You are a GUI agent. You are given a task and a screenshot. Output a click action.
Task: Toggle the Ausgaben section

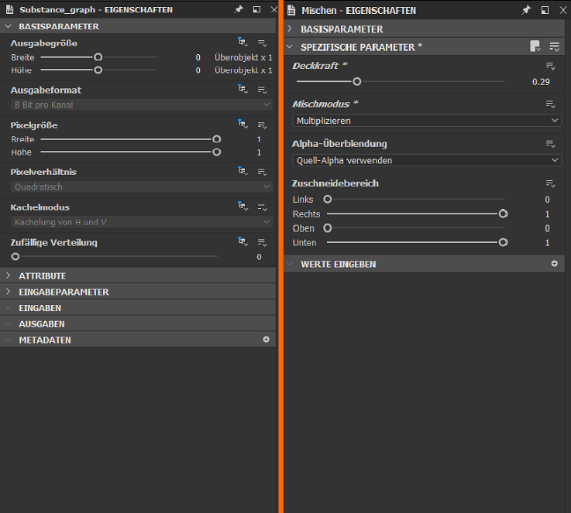[x=8, y=323]
